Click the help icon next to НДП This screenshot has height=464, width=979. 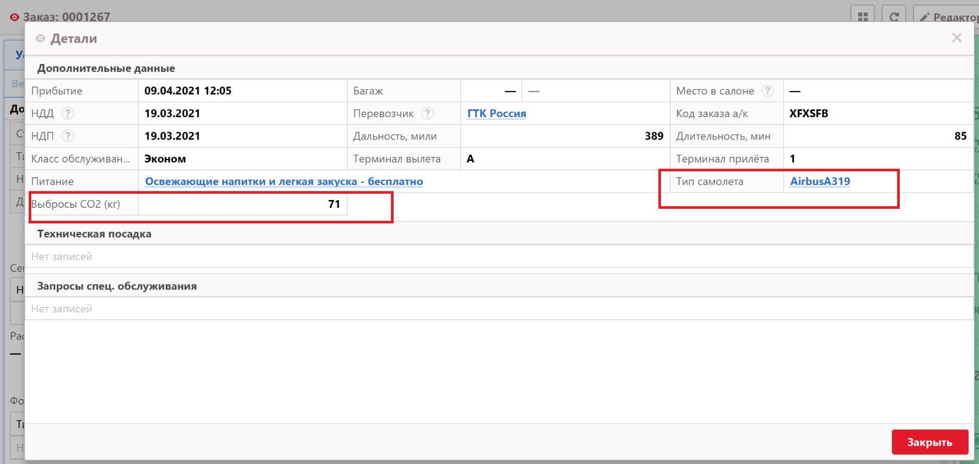point(68,136)
